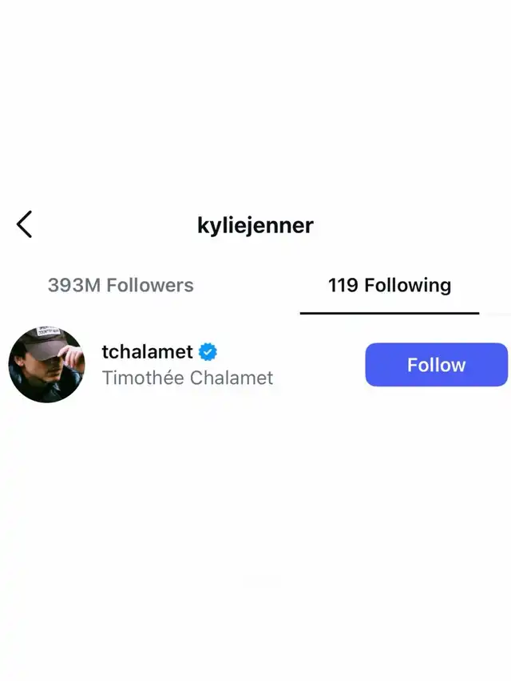511x681 pixels.
Task: Open the tchalamet username link
Action: pos(147,352)
